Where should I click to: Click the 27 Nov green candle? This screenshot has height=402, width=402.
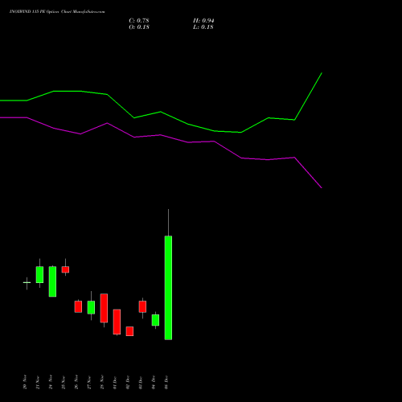point(91,307)
